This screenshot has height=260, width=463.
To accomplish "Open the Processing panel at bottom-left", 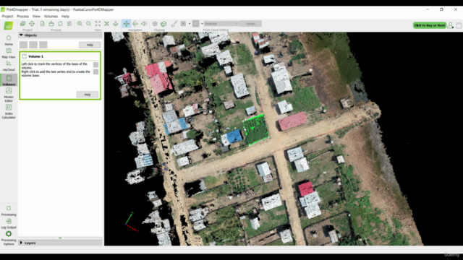I will (9, 211).
